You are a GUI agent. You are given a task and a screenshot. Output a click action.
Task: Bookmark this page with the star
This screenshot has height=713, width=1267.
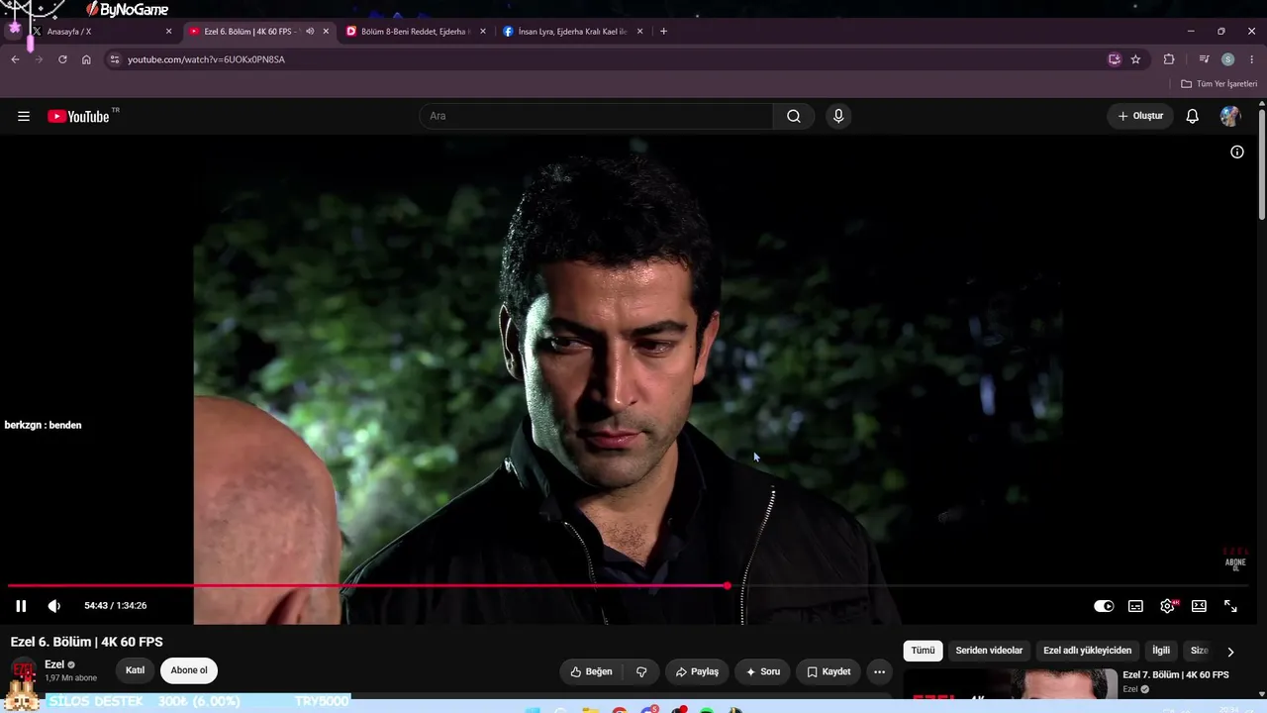coord(1135,59)
